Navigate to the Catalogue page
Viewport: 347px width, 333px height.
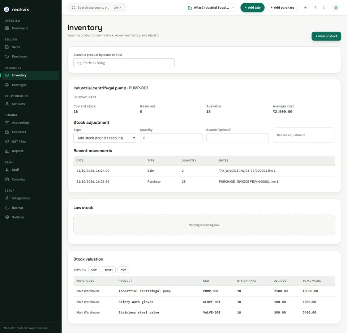click(x=30, y=85)
